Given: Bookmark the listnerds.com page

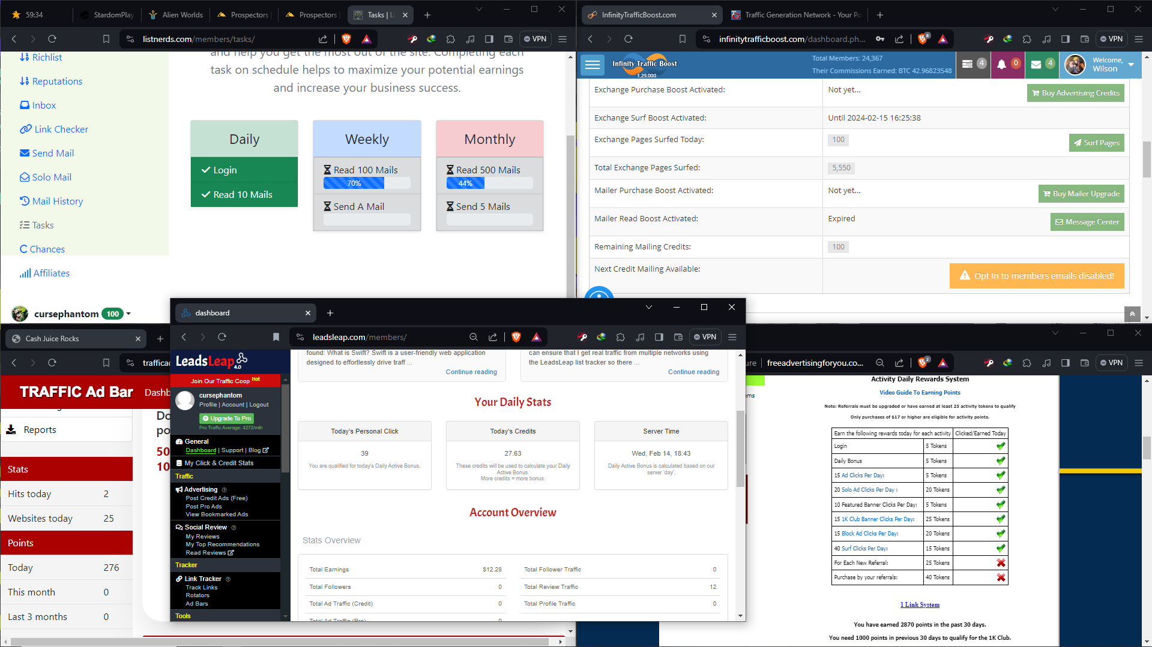Looking at the screenshot, I should [x=106, y=39].
